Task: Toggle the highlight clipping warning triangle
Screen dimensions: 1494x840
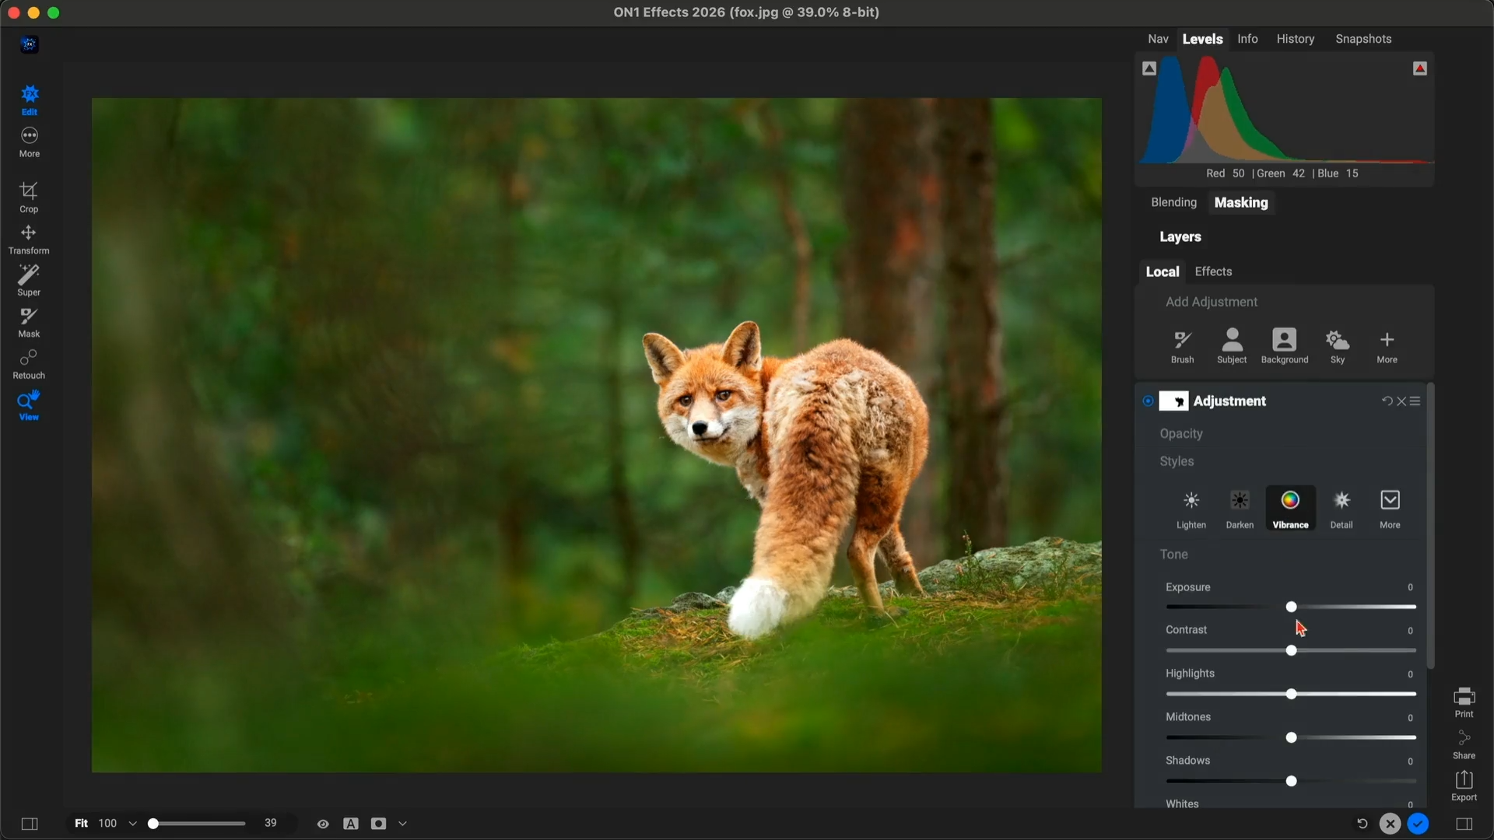Action: [1420, 68]
